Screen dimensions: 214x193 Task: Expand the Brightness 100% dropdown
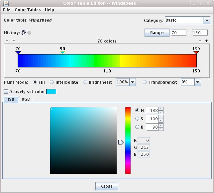coord(133,82)
